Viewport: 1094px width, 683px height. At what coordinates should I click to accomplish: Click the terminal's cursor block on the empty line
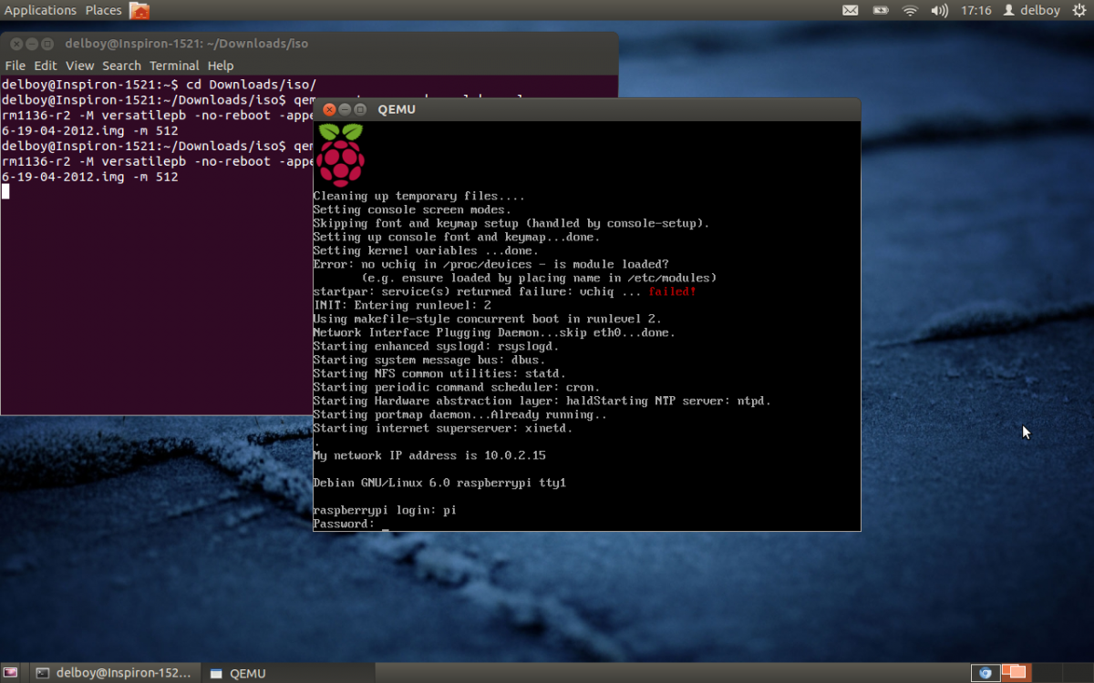5,191
